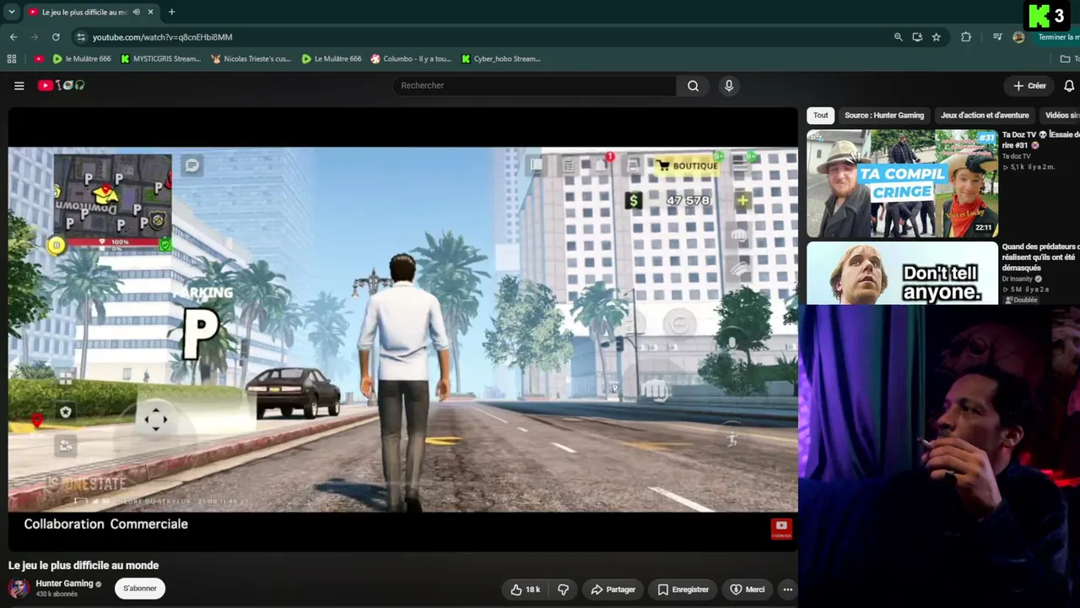Click the YouTube watermark on the video
The width and height of the screenshot is (1080, 608).
click(781, 528)
